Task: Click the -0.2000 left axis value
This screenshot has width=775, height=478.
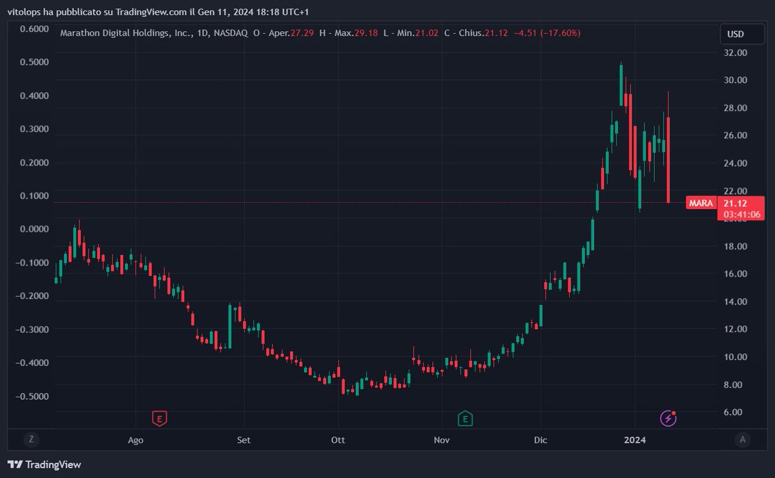Action: 32,296
